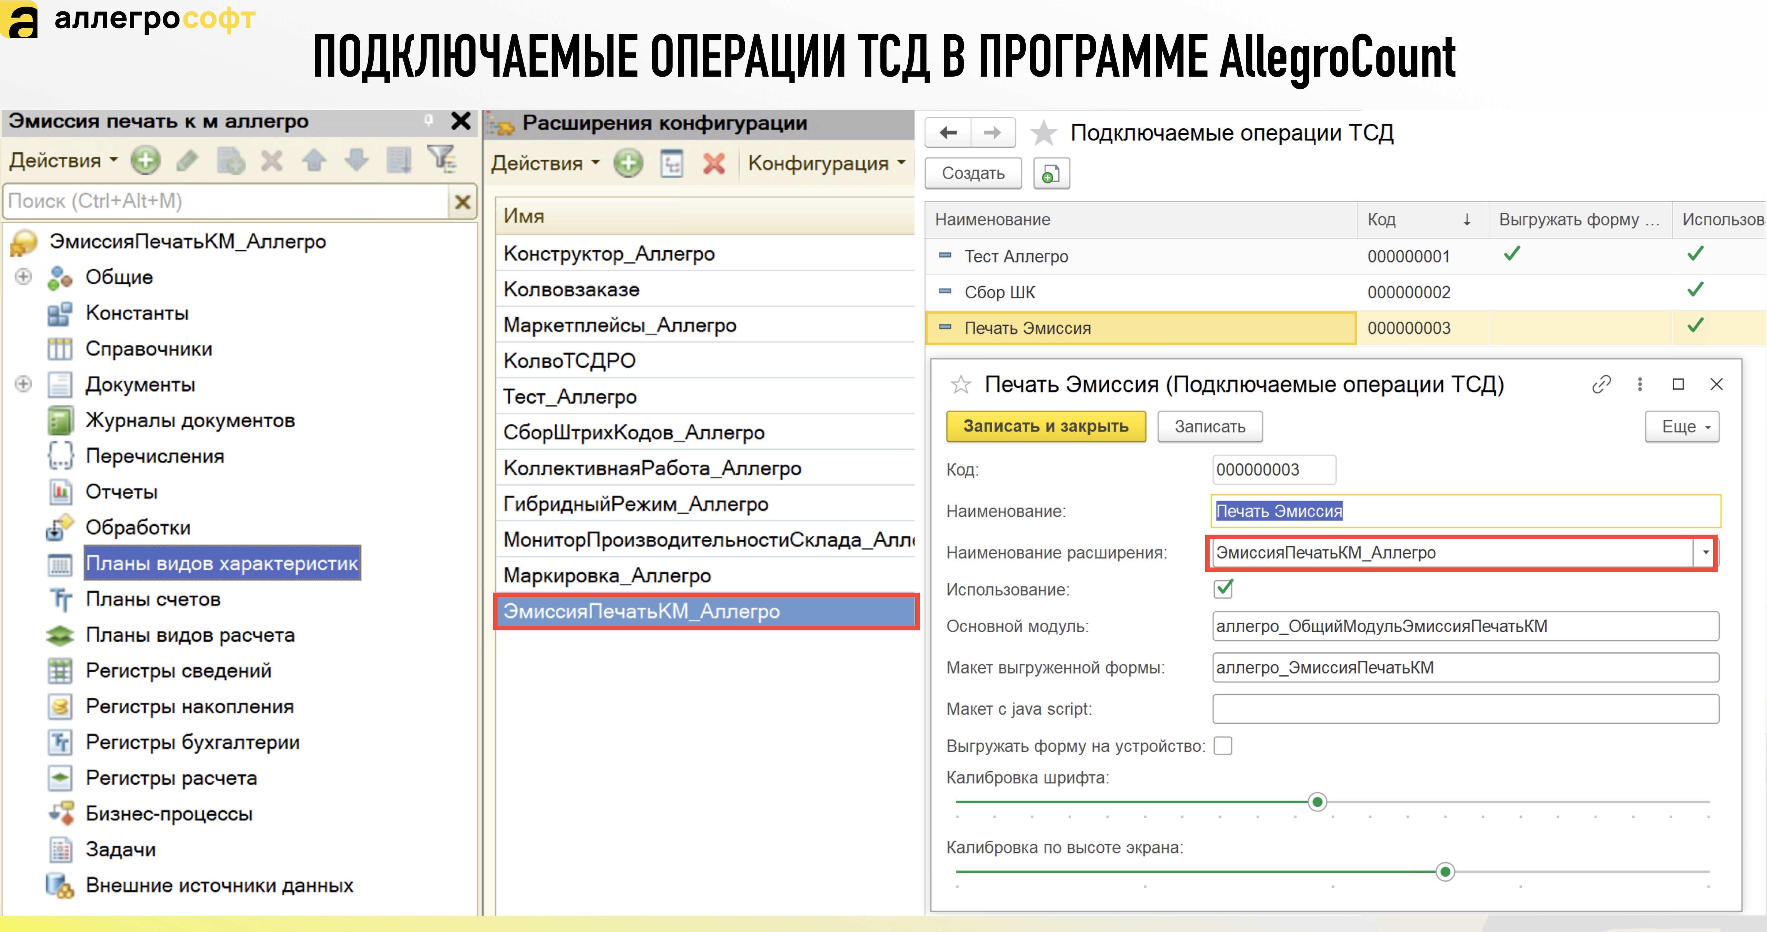Viewport: 1767px width, 932px height.
Task: Click Использование checkmark in Тест Аллегро row
Action: point(1695,255)
